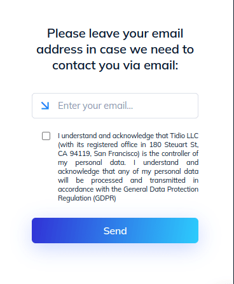This screenshot has width=234, height=284.
Task: Click the 'Regulation (GDPR)' text
Action: coord(87,198)
